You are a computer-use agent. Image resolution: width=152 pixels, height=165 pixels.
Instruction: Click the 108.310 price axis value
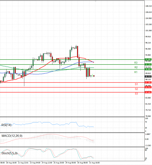(x=148, y=6)
